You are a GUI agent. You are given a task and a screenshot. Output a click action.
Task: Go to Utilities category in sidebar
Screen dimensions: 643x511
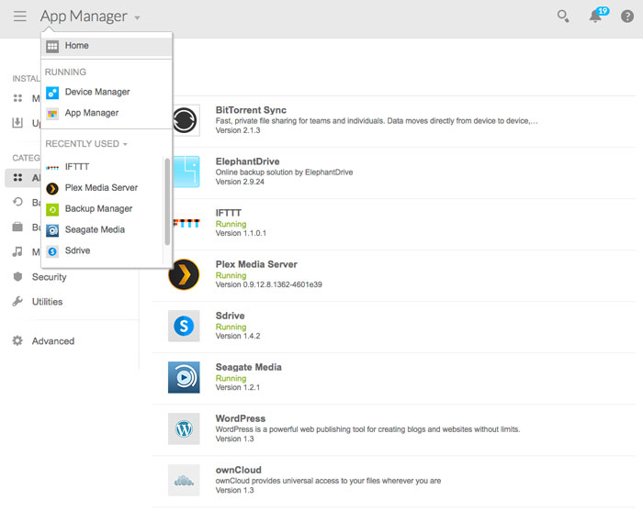47,302
